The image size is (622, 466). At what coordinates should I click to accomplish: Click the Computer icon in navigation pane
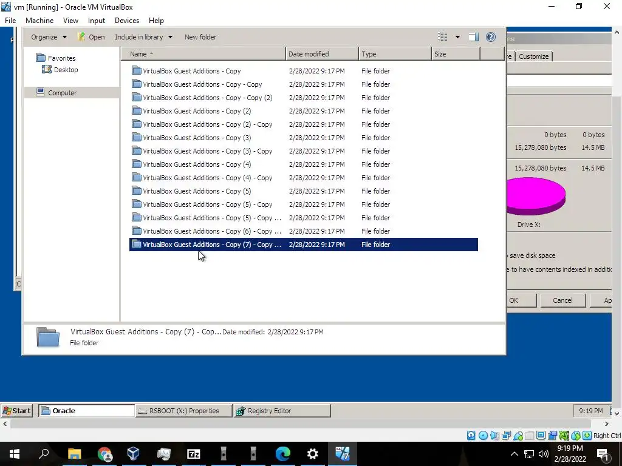(x=40, y=92)
